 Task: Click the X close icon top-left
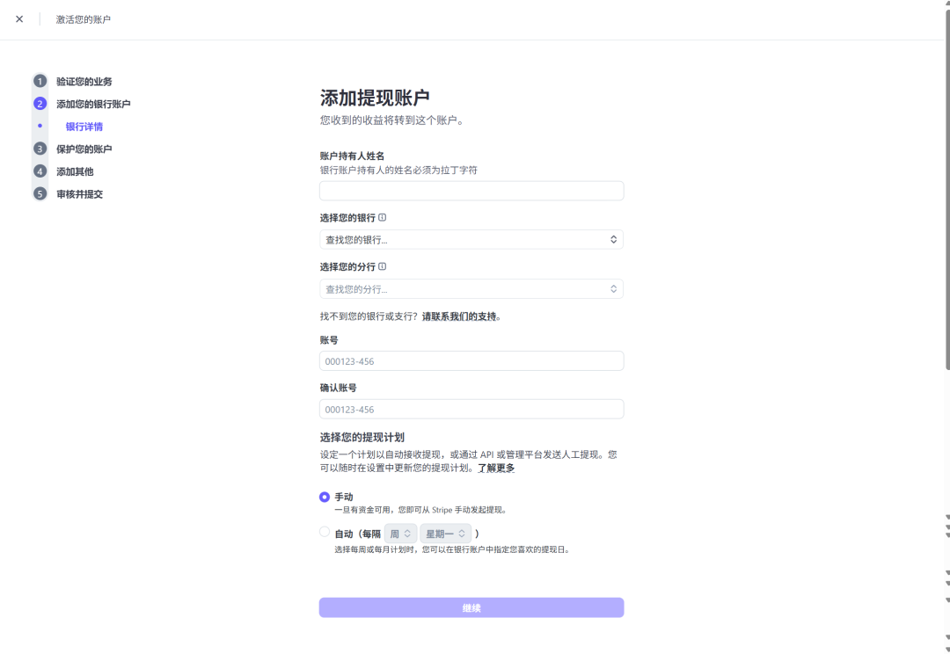click(18, 18)
